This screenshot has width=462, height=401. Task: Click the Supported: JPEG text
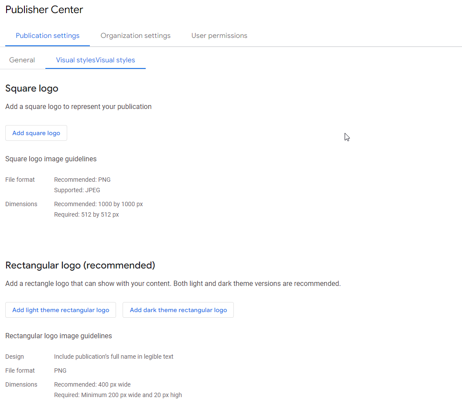coord(77,190)
